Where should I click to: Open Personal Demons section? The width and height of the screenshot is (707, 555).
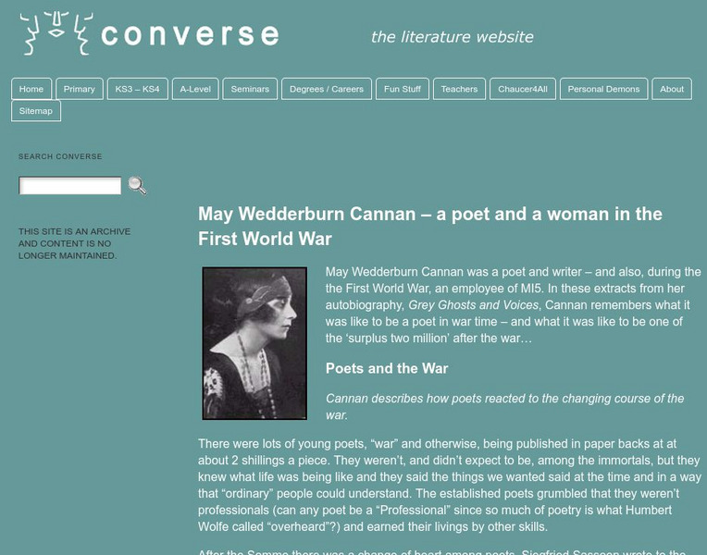coord(603,89)
